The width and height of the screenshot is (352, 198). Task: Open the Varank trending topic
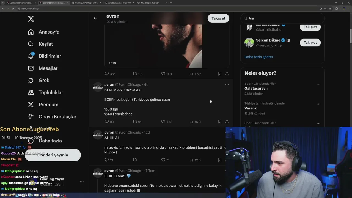[x=251, y=108]
